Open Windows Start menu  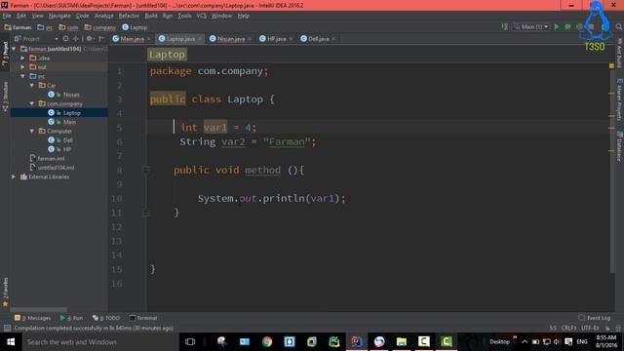[11, 342]
